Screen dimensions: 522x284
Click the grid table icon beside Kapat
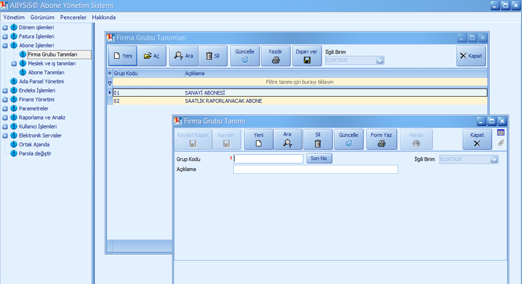click(x=501, y=132)
